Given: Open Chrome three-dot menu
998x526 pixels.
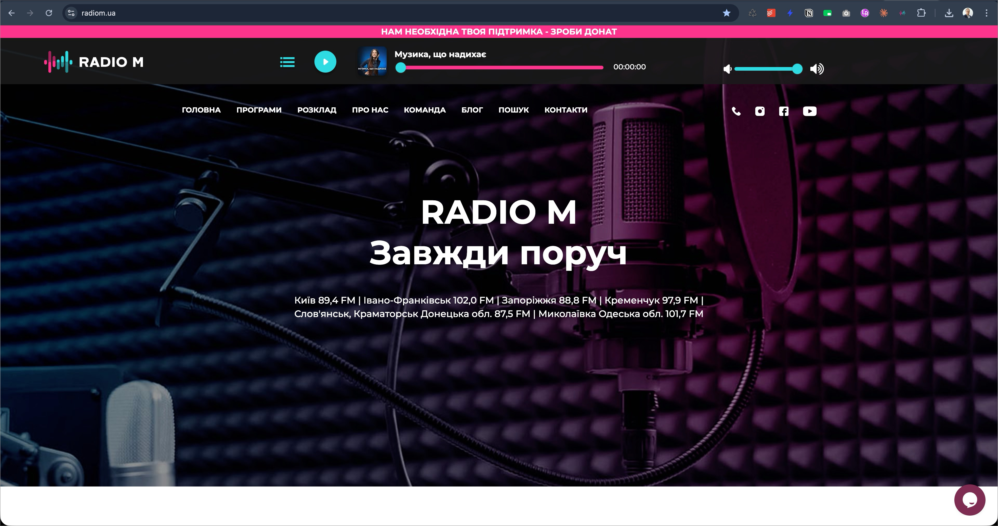Looking at the screenshot, I should click(x=986, y=13).
